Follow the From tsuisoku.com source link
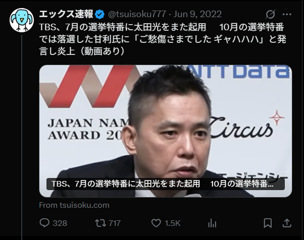Screen dimensions: 304x240 point(74,205)
